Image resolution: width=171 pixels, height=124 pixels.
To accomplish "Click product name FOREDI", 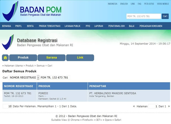I will coord(43,93).
